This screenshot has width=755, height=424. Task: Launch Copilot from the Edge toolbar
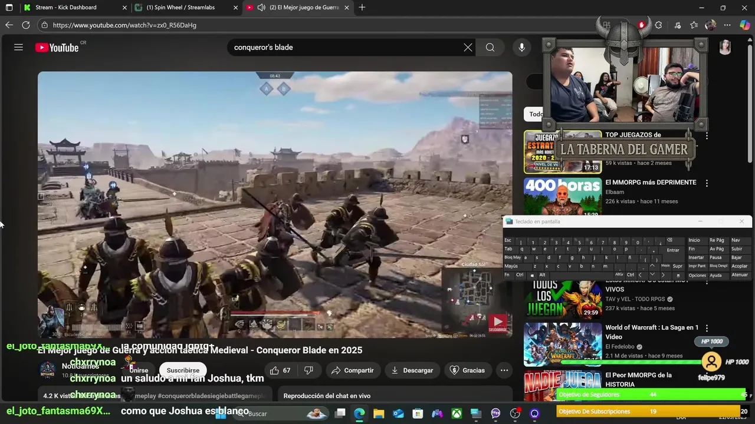click(744, 25)
